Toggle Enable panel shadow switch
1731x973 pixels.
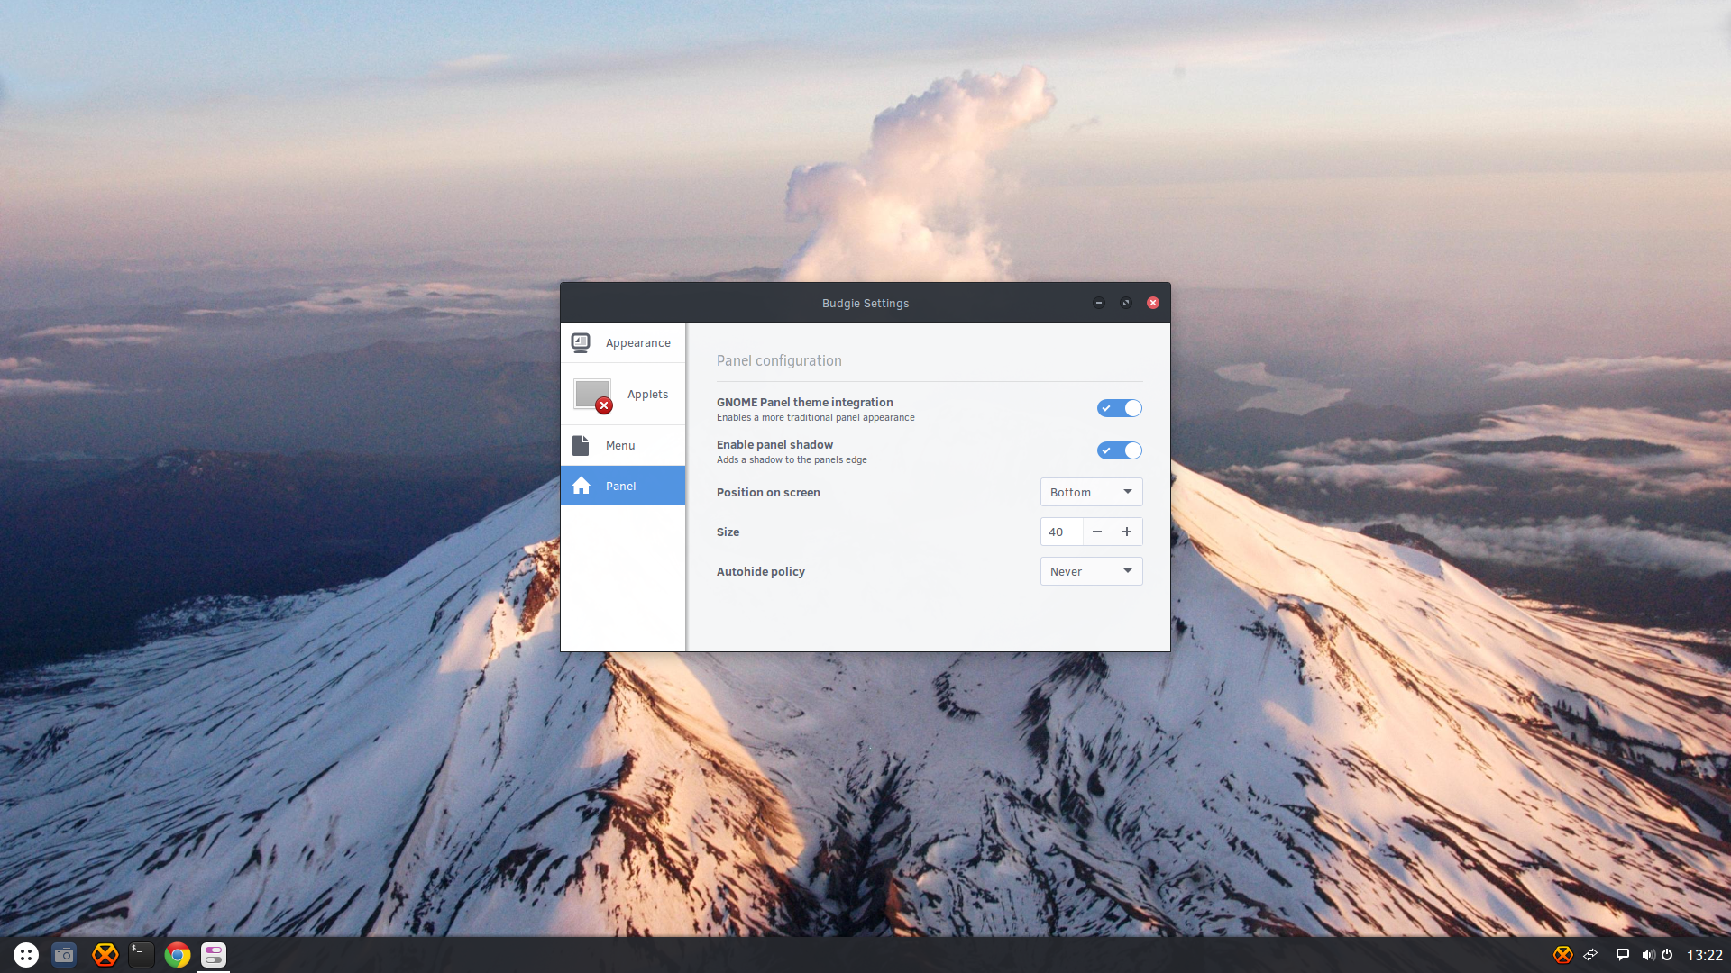pos(1119,450)
